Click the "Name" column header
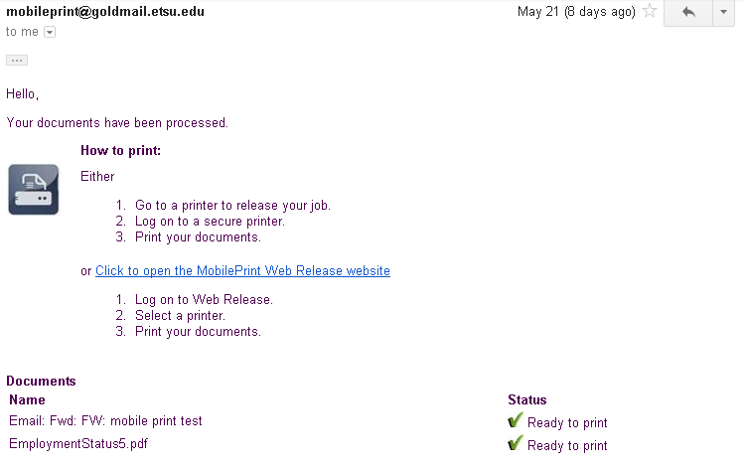The image size is (745, 468). pyautogui.click(x=27, y=400)
